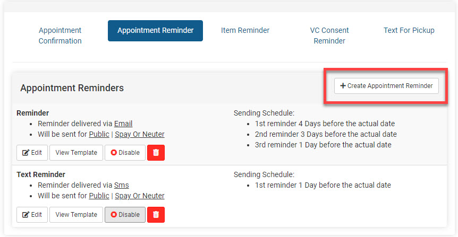
Task: Open Public link under Text Reminder
Action: coord(99,196)
